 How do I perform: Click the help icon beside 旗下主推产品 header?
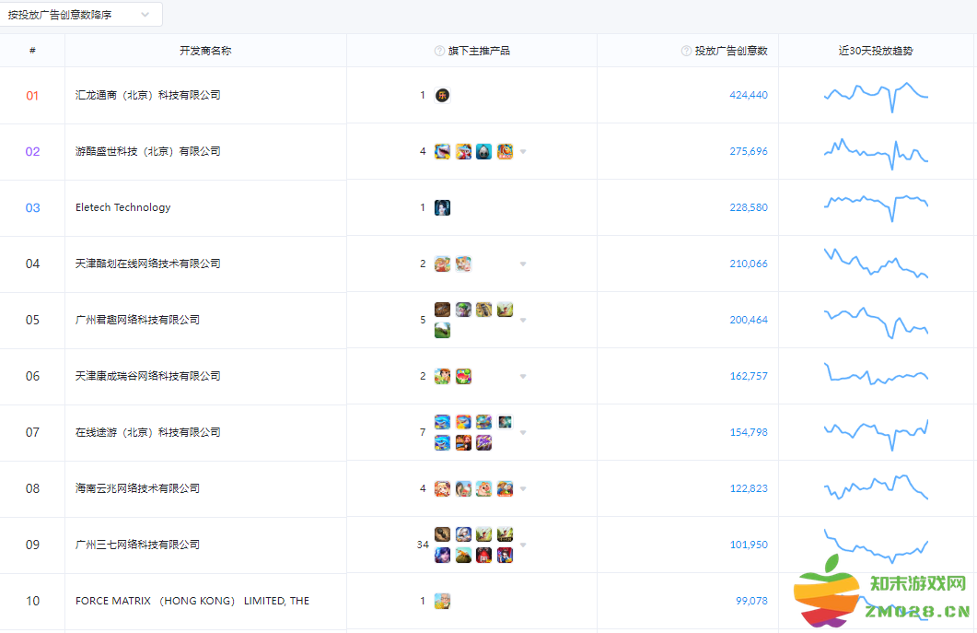pos(439,51)
